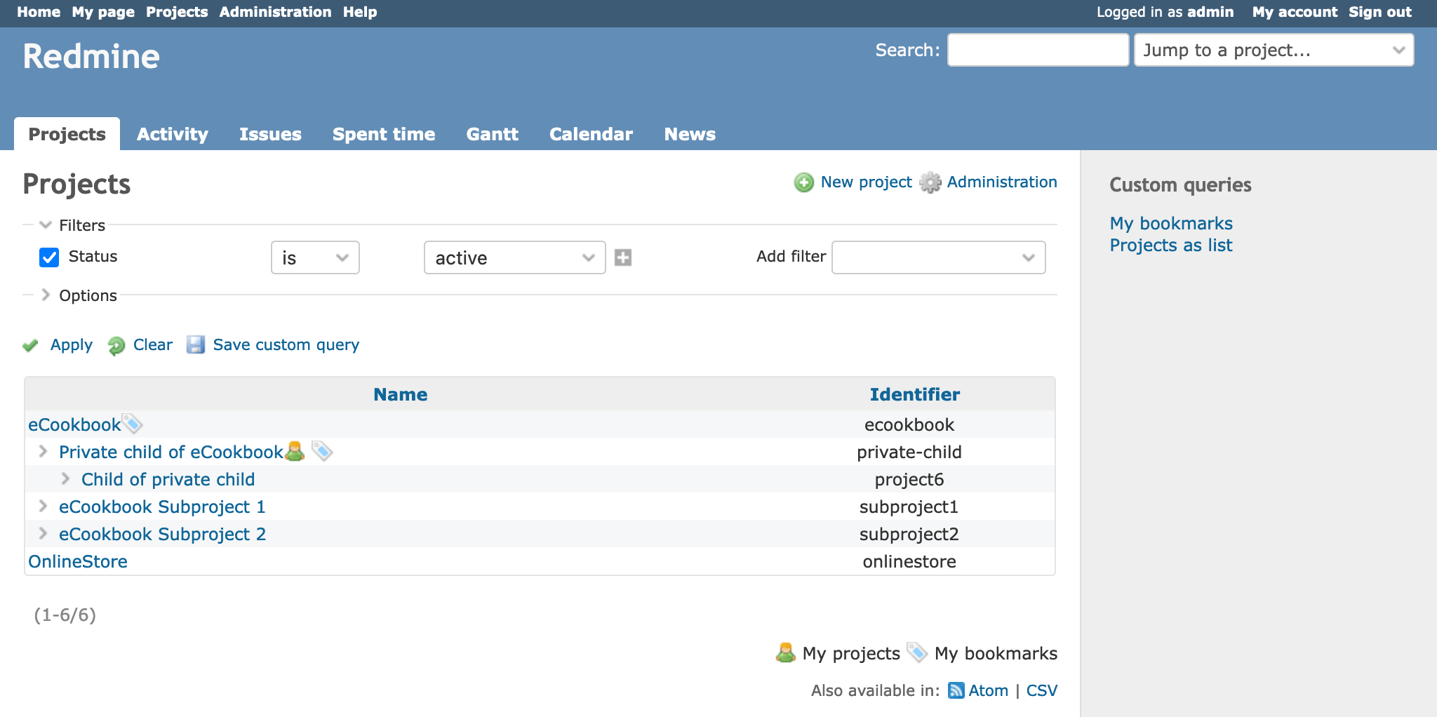Screen dimensions: 1437x717
Task: Click the Administration gear icon
Action: click(930, 182)
